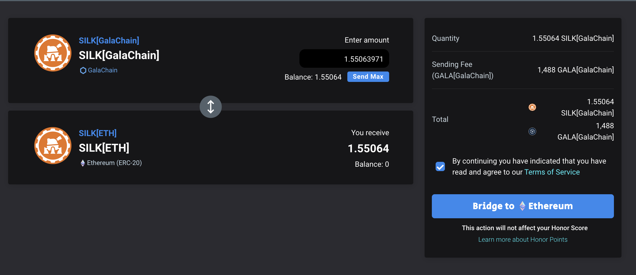Click the Ethereum diamond icon beside ERC-20
Viewport: 636px width, 275px height.
[83, 163]
